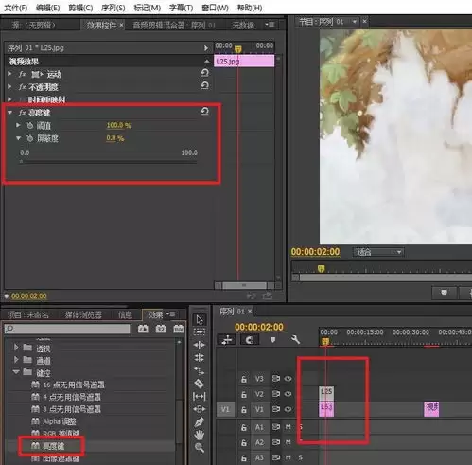The height and width of the screenshot is (465, 472).
Task: Hide track V2 output eye
Action: click(x=288, y=394)
